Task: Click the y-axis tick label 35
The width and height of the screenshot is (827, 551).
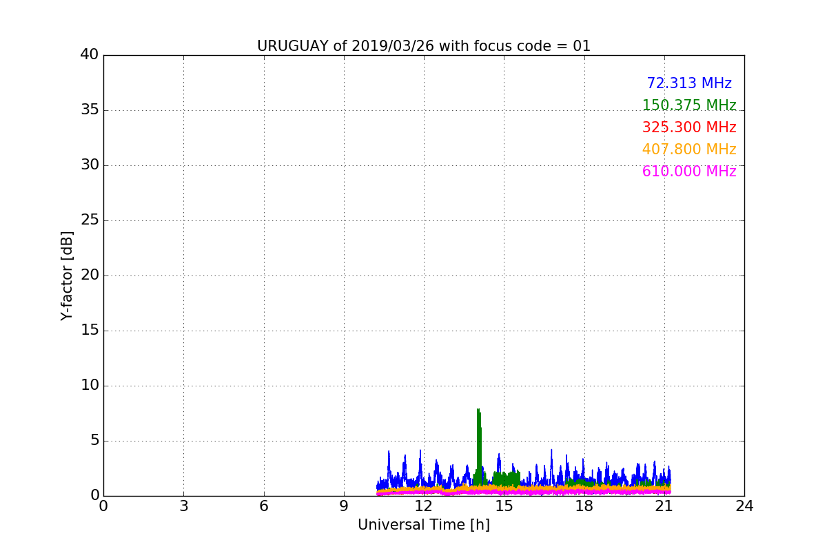Action: (x=90, y=110)
